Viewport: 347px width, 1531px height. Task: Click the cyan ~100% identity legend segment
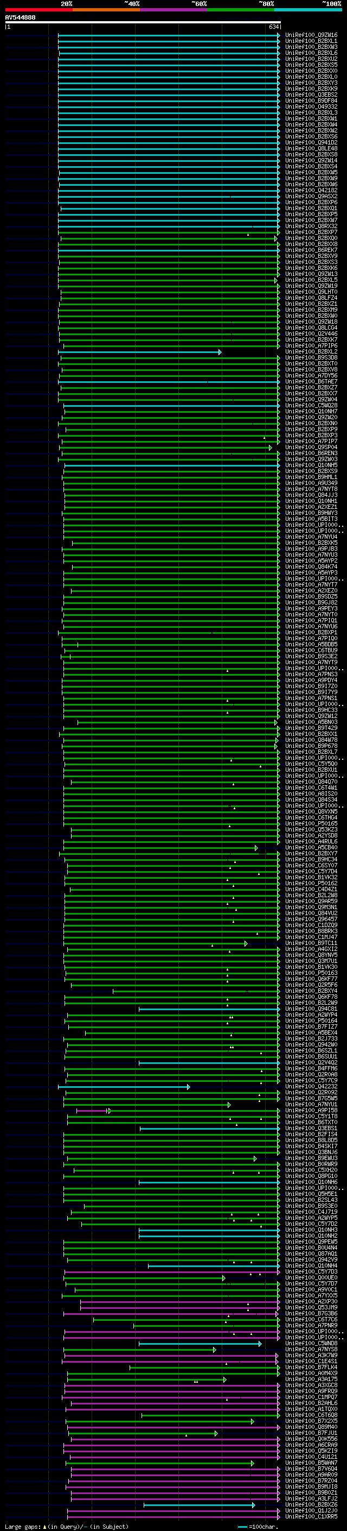(308, 10)
